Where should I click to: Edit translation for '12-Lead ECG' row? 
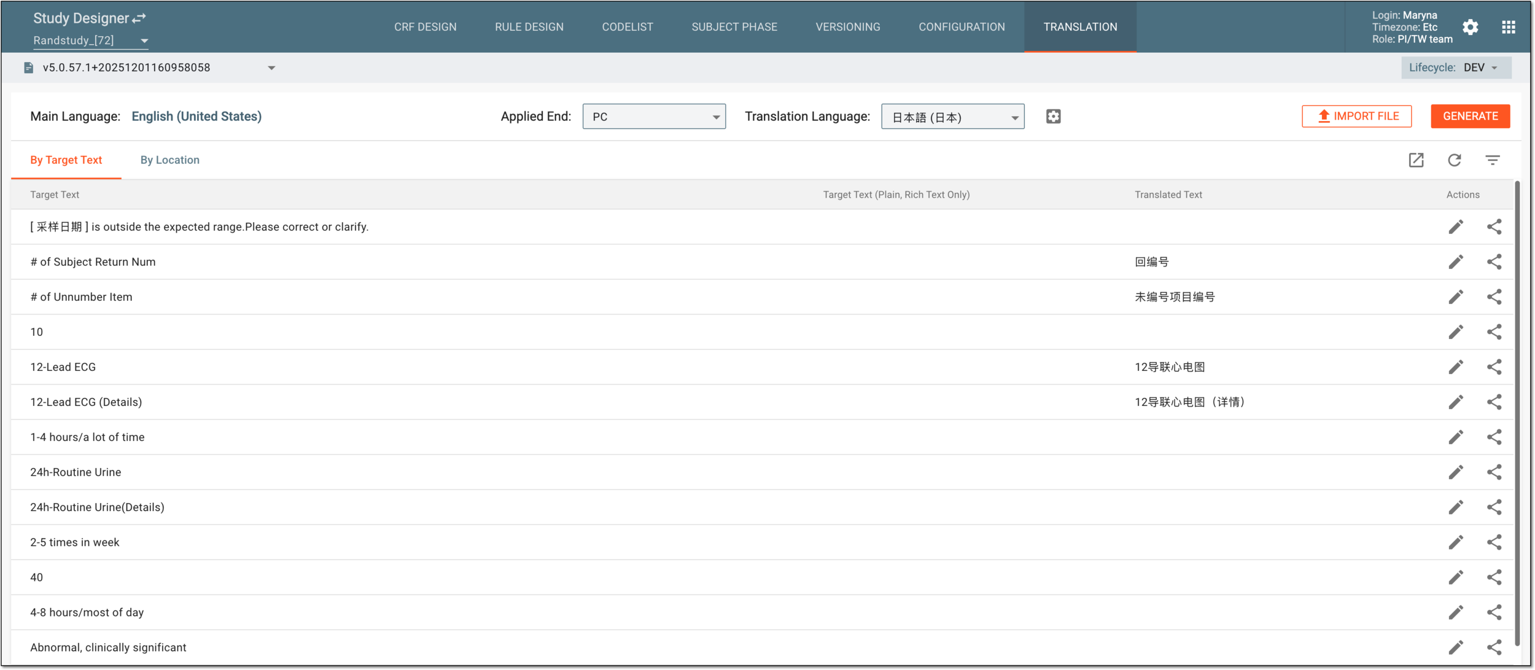coord(1456,367)
